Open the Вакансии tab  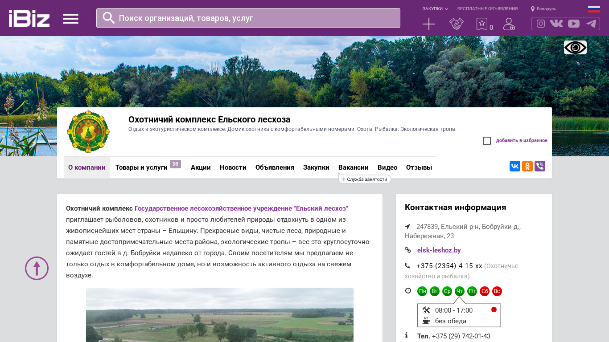pos(354,167)
